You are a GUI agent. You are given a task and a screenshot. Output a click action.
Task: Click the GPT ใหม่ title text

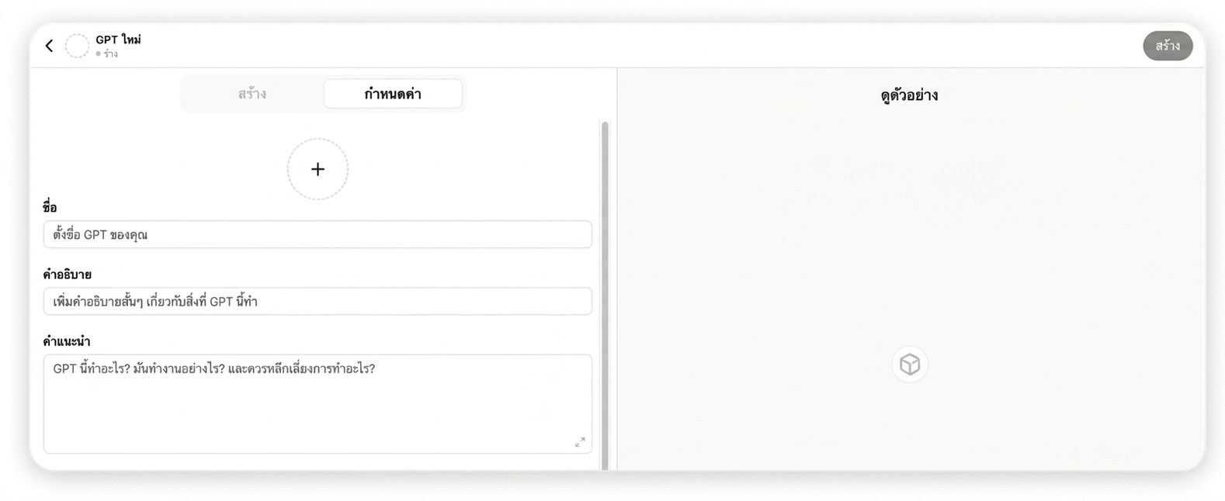click(118, 40)
